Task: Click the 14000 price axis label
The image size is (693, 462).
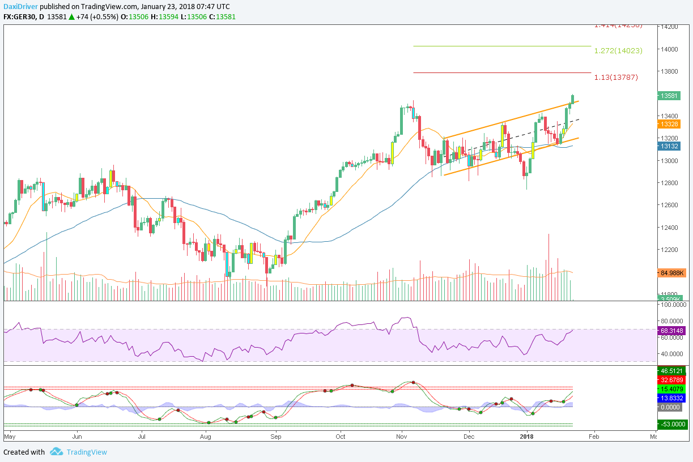Action: [x=669, y=49]
